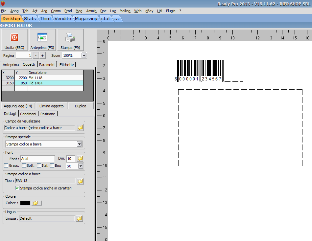Uncheck Stampa codice anche in caratteri

pyautogui.click(x=17, y=188)
